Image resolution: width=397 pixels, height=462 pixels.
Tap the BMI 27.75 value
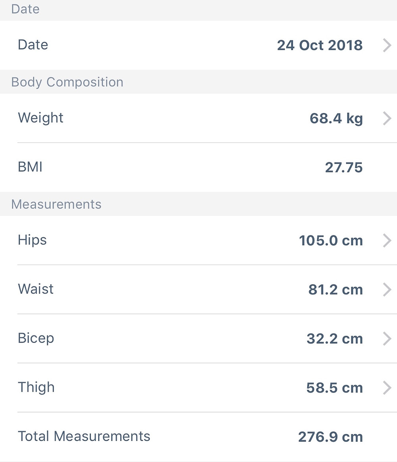[344, 167]
